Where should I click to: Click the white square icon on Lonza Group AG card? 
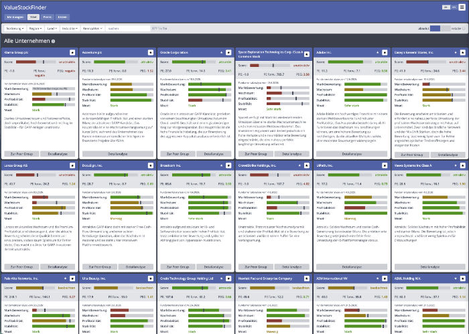tap(72, 165)
